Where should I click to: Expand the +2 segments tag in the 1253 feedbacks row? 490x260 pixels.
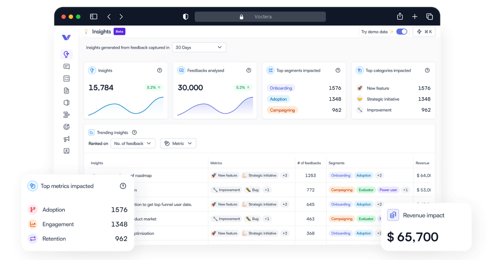tap(379, 175)
